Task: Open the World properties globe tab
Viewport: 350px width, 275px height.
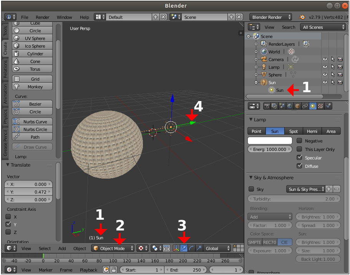Action: tap(290, 106)
